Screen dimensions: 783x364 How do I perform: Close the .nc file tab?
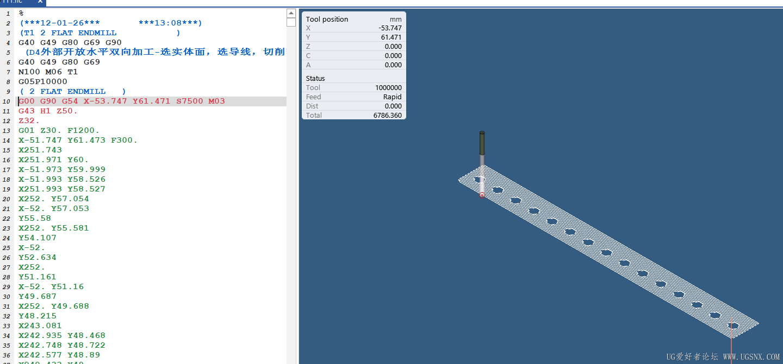(x=40, y=2)
